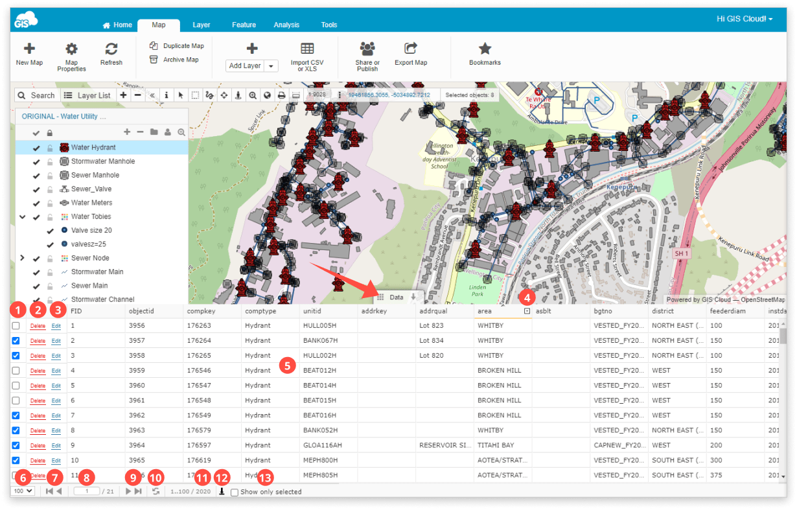Open the Bookmarks star icon

pos(485,49)
